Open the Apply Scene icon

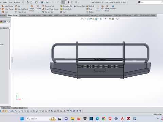113,19
